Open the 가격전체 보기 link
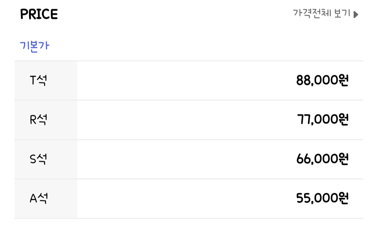The image size is (378, 229). point(322,14)
